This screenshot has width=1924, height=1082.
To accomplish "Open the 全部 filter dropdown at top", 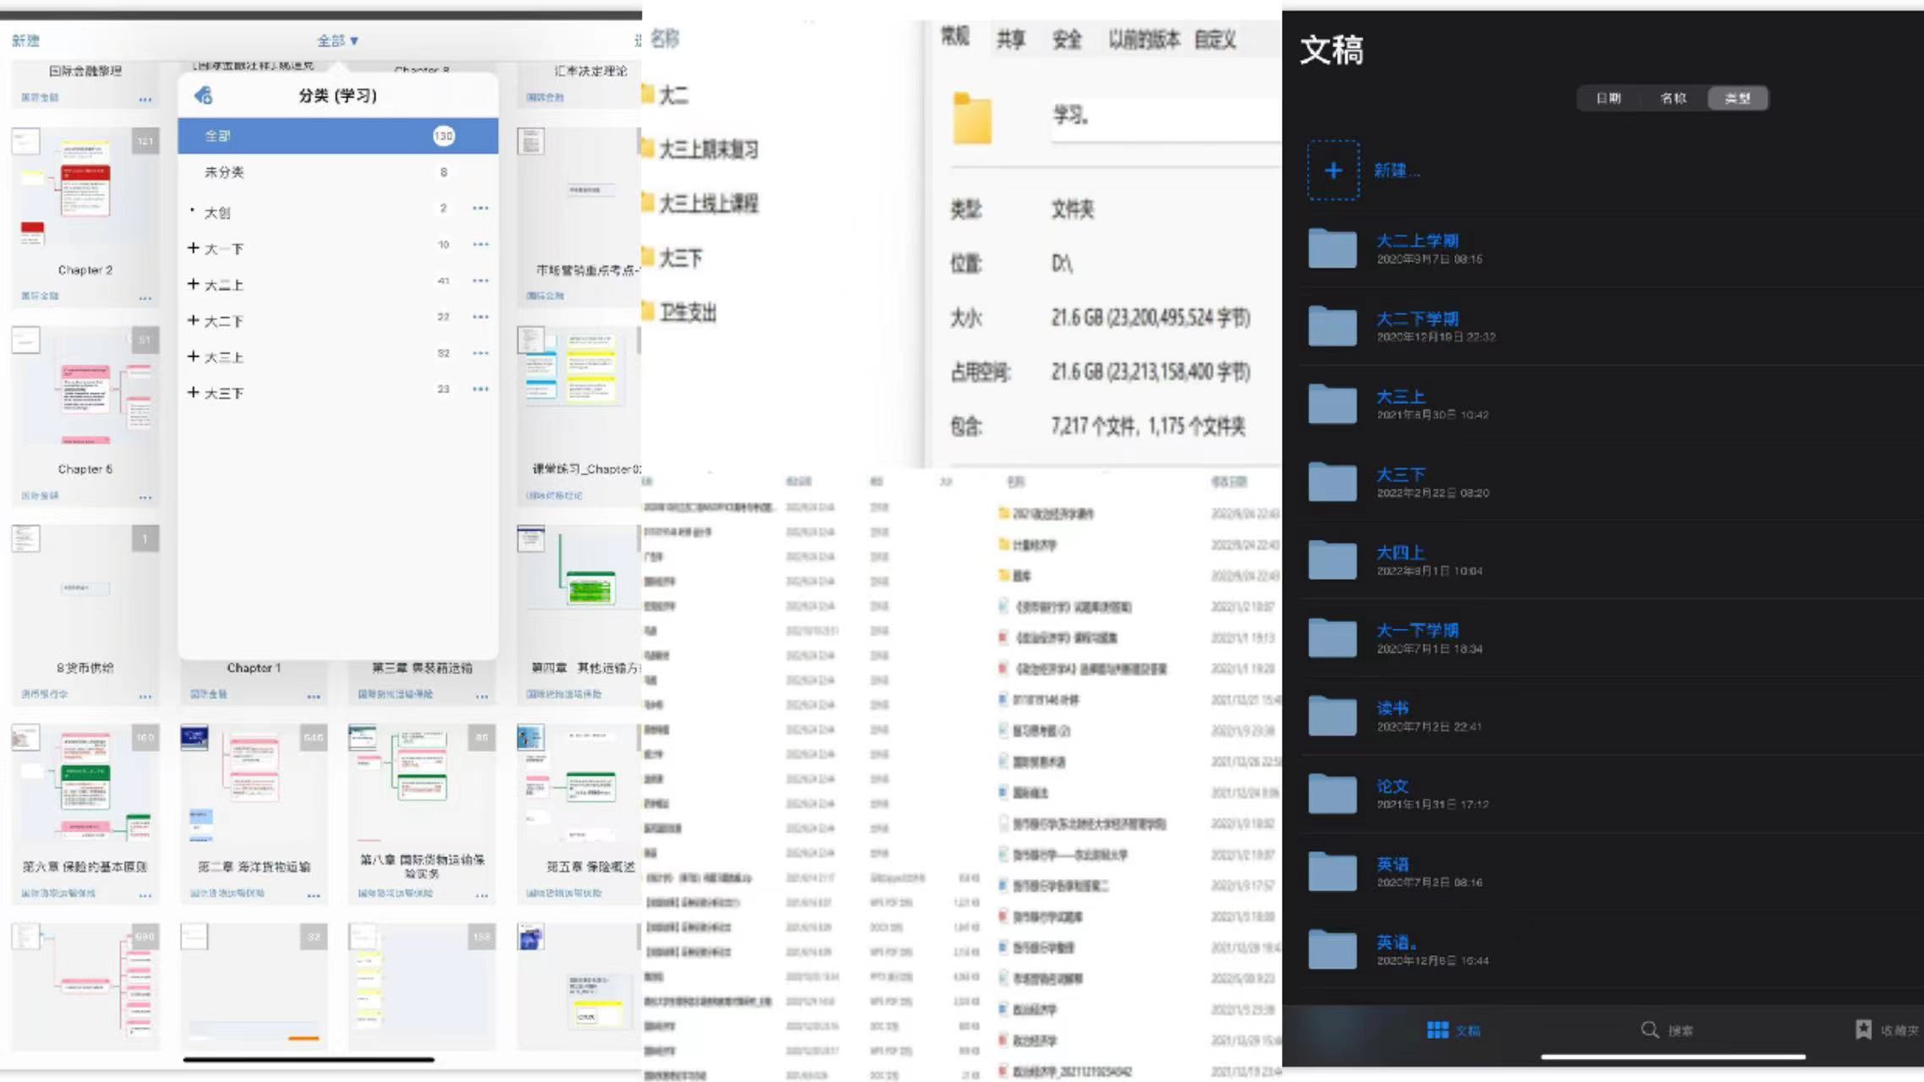I will 337,41.
